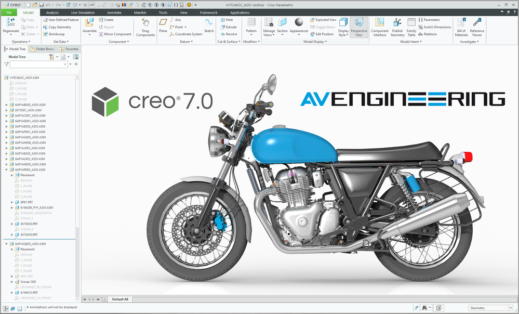Click the Create component button
The height and width of the screenshot is (314, 519).
tap(106, 20)
